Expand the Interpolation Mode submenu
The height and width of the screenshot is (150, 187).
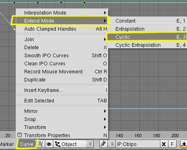[x=62, y=13]
